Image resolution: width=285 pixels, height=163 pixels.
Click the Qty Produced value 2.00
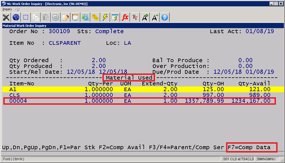click(x=99, y=66)
